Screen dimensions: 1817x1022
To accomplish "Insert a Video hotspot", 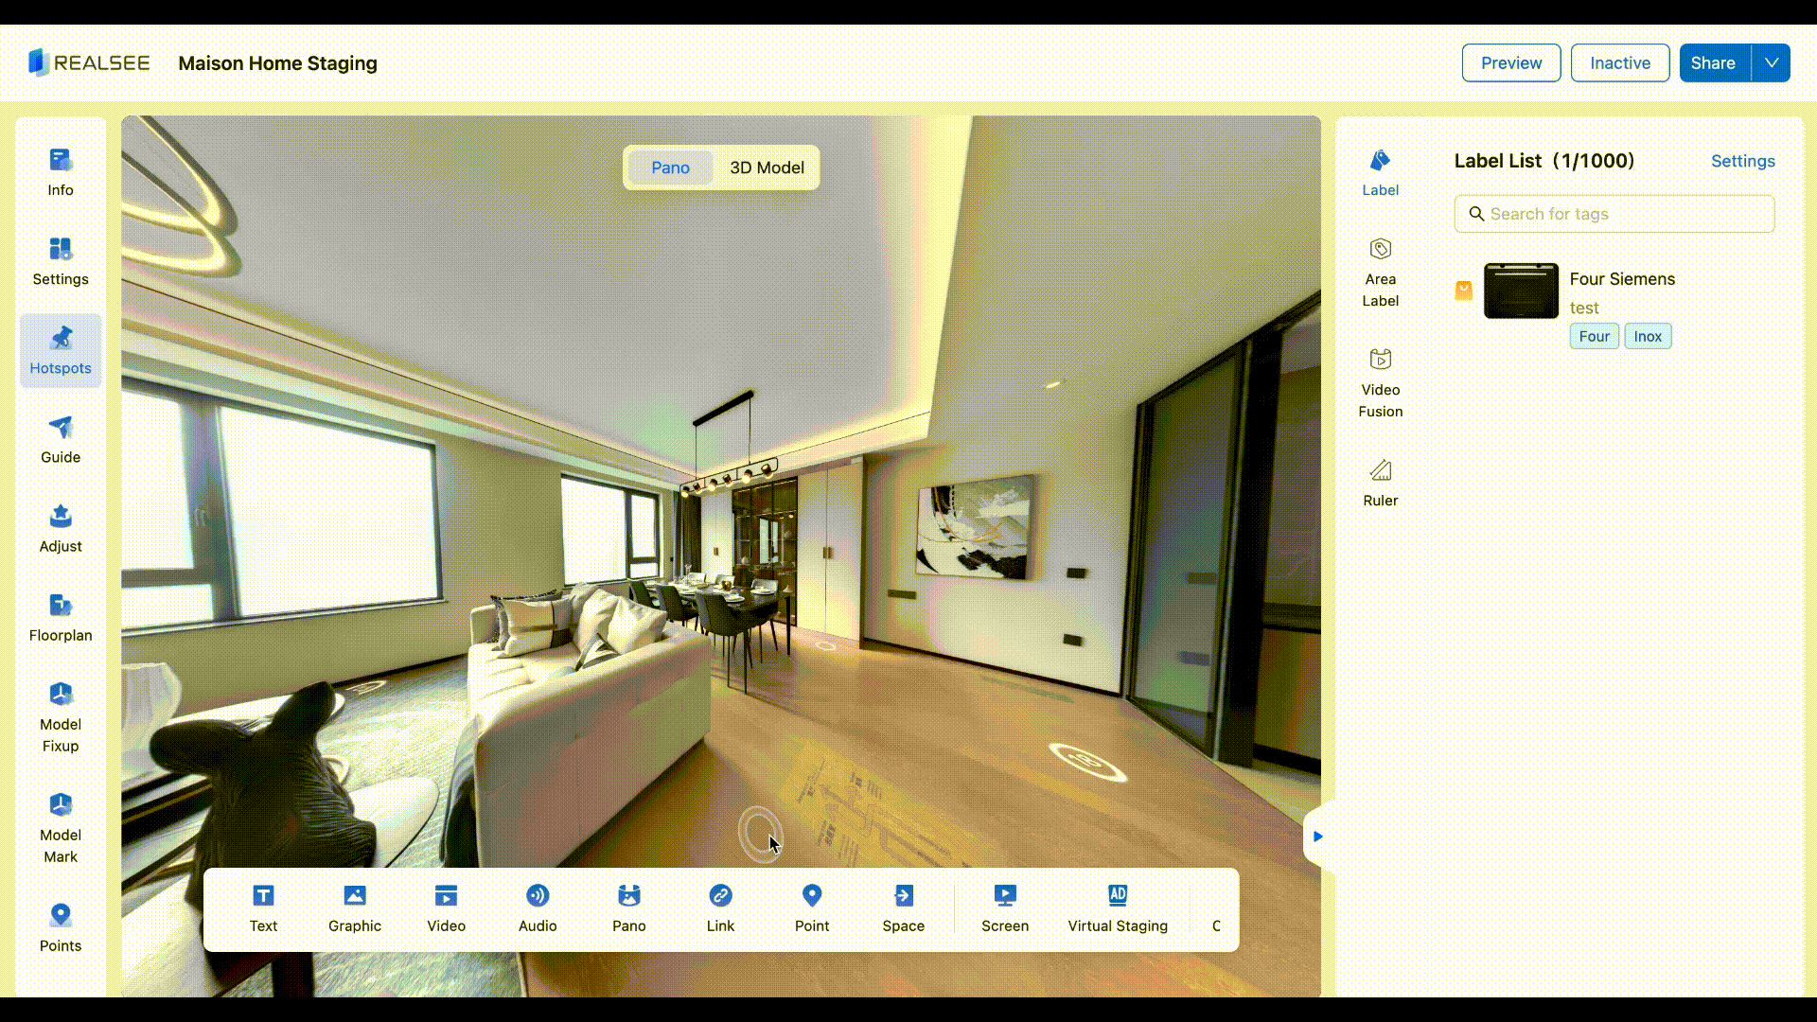I will tap(446, 908).
